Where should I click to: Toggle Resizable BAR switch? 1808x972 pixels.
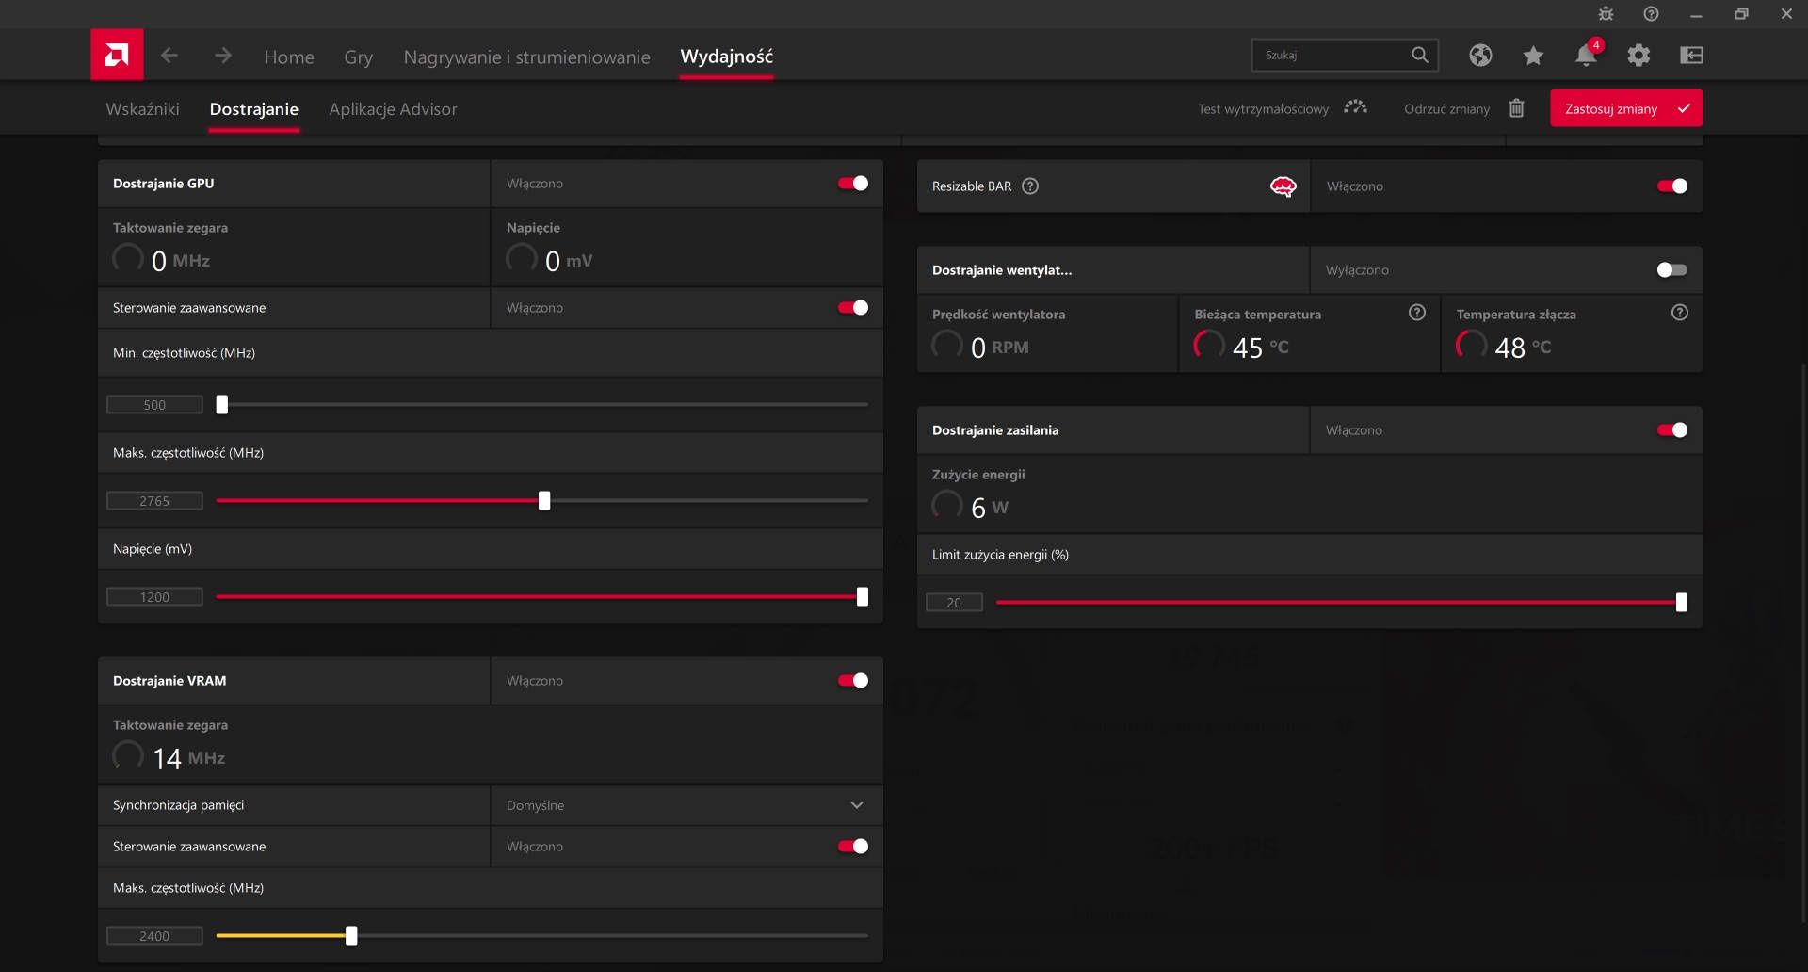coord(1672,186)
